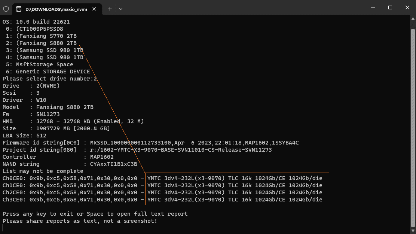
Task: Click 'List may not be complete' line
Action: pyautogui.click(x=43, y=171)
